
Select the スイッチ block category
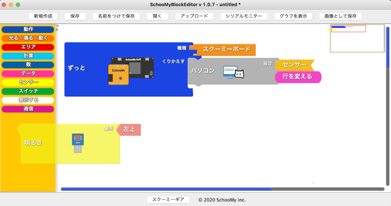click(x=28, y=91)
